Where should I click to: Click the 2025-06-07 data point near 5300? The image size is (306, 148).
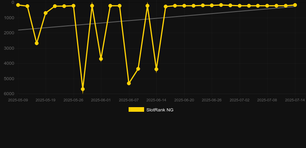[x=129, y=83]
